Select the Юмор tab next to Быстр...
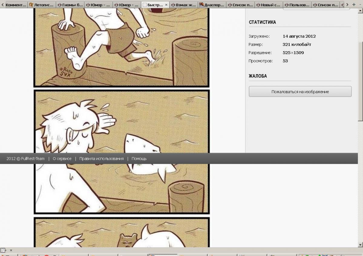 pyautogui.click(x=127, y=5)
